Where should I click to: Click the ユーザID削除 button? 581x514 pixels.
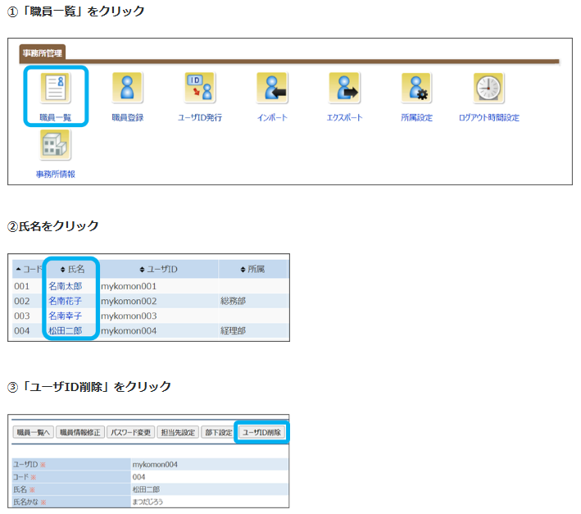pyautogui.click(x=261, y=432)
